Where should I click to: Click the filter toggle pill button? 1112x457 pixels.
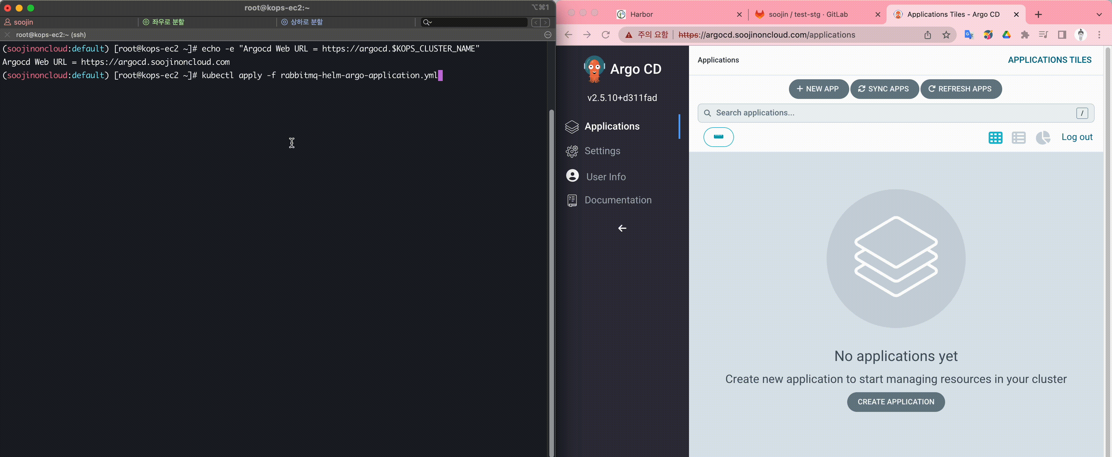click(x=718, y=137)
